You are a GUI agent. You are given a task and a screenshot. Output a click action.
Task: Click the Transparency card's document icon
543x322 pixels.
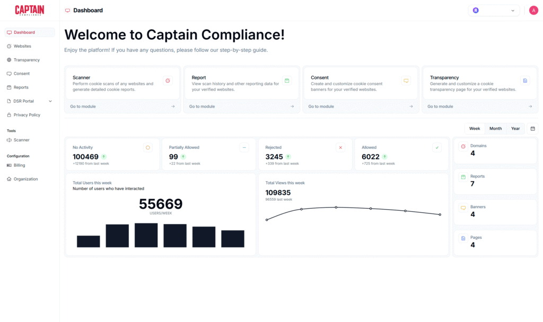pyautogui.click(x=525, y=80)
